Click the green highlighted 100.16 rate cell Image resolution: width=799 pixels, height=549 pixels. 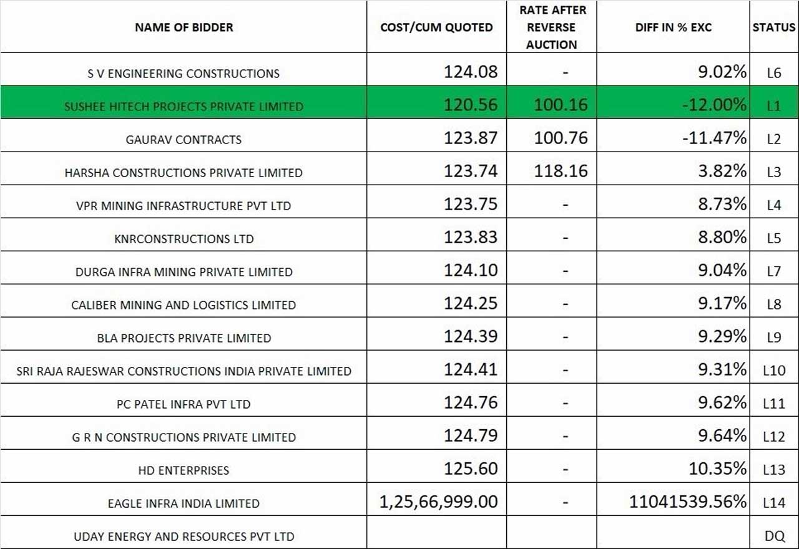[561, 105]
